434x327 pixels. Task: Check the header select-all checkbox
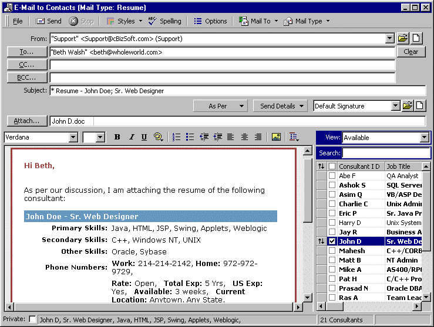click(x=332, y=166)
